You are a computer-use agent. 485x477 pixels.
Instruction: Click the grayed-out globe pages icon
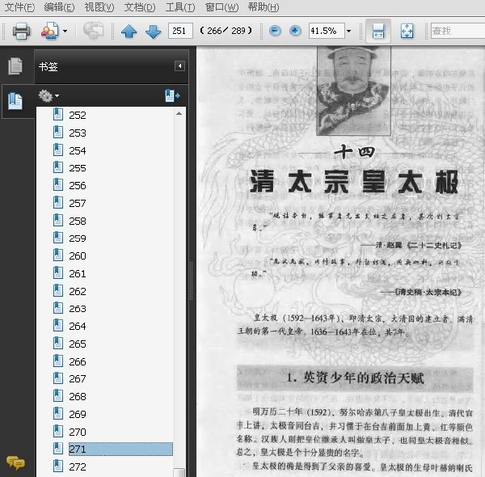pyautogui.click(x=93, y=31)
